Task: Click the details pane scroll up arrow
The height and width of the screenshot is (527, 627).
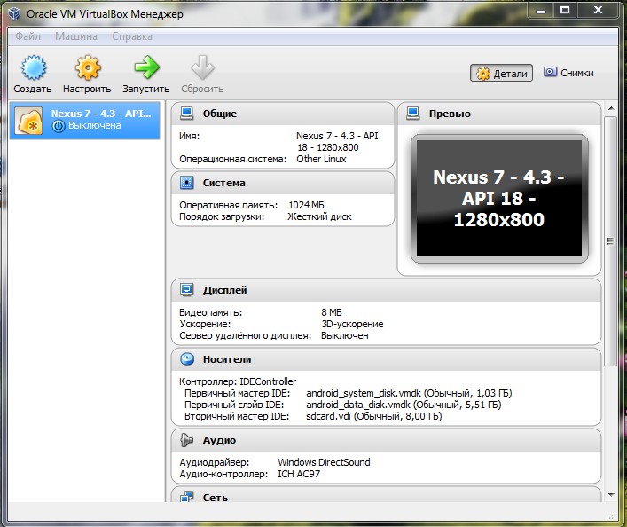Action: coord(611,108)
